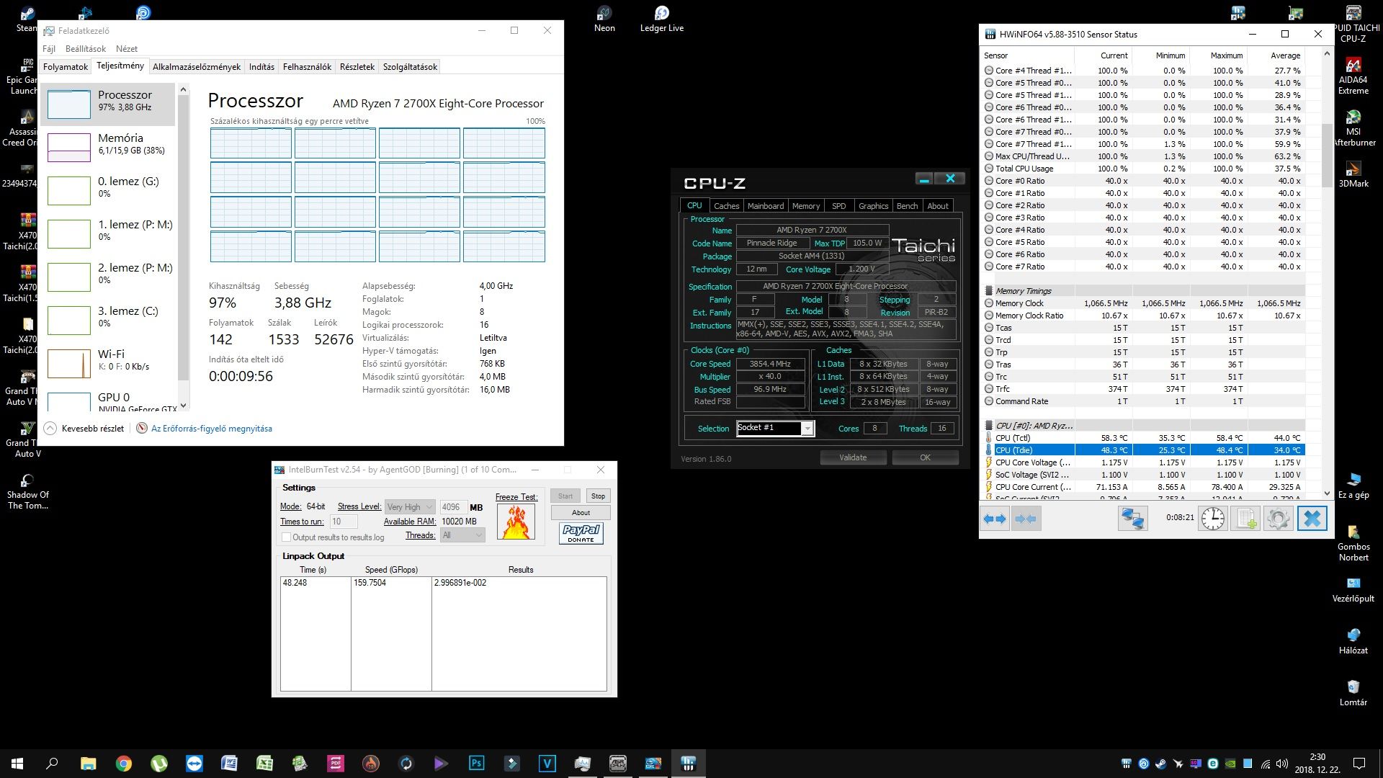Viewport: 1383px width, 778px height.
Task: Click About button in IntelBurnTest
Action: [581, 513]
